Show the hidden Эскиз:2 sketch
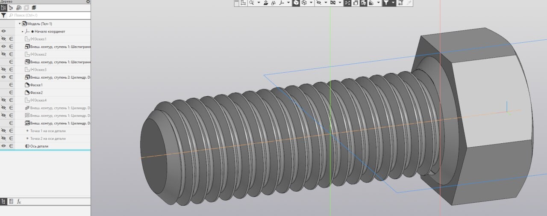Image resolution: width=547 pixels, height=216 pixels. point(3,54)
